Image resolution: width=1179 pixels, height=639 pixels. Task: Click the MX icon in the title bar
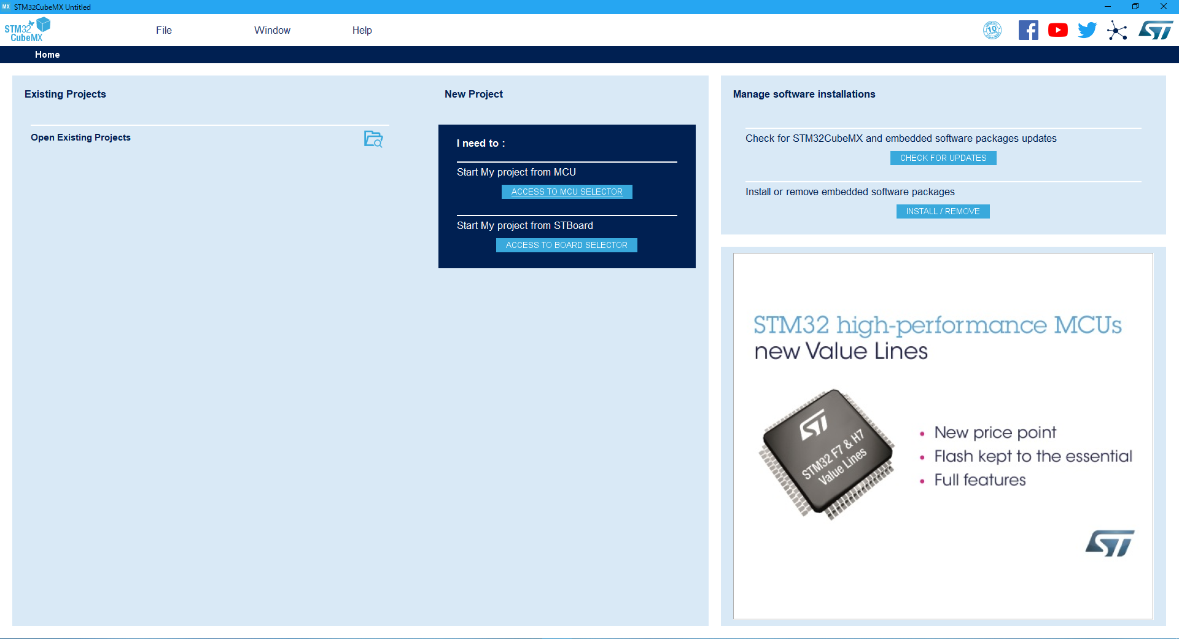click(x=6, y=7)
